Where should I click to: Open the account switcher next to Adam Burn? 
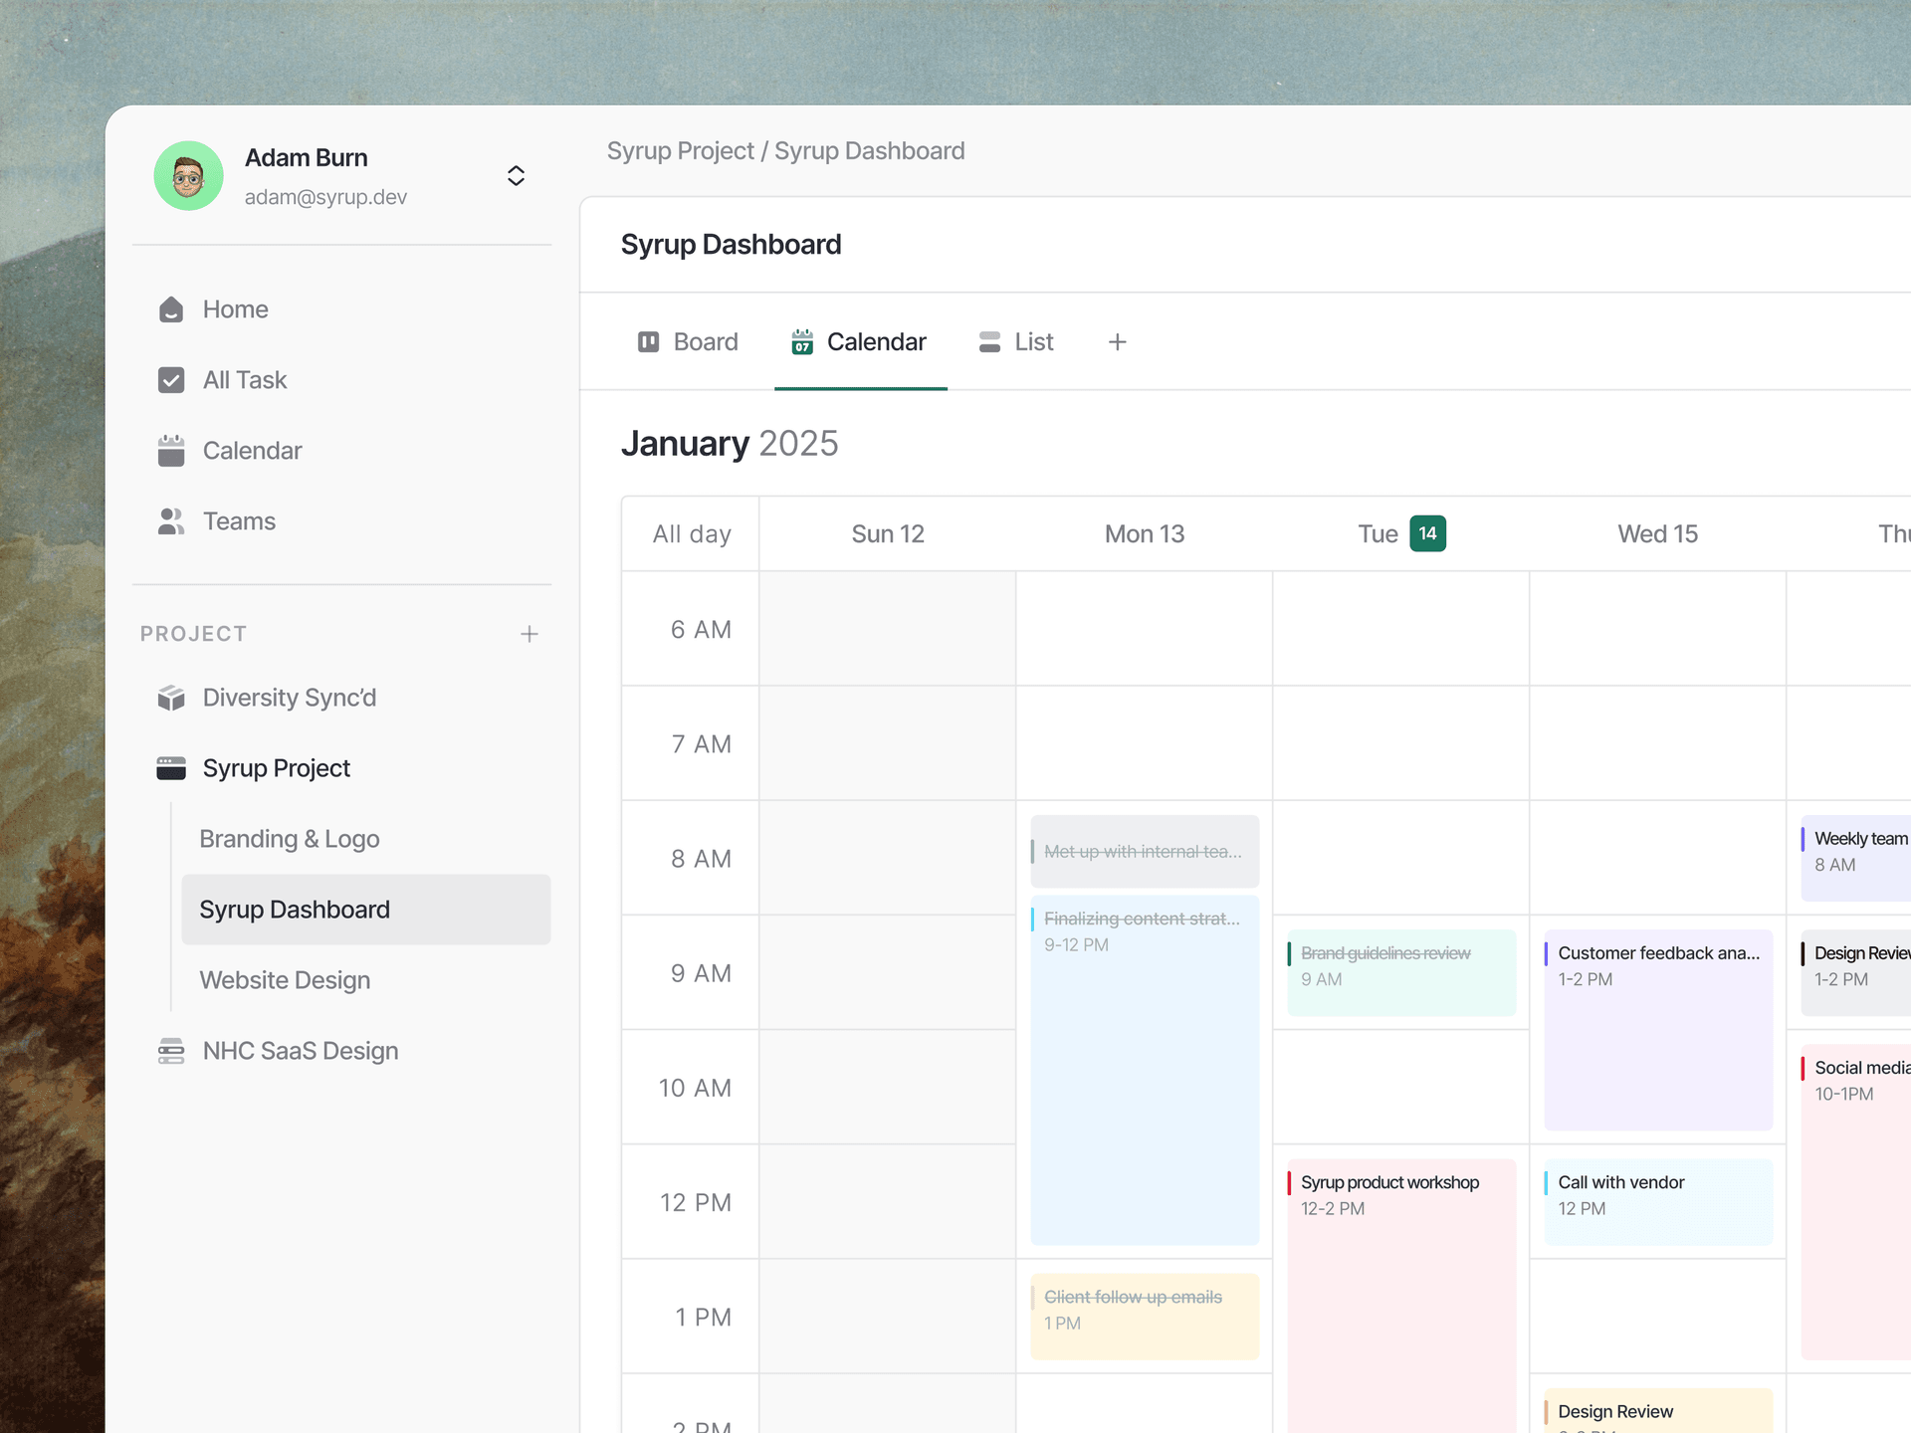(x=517, y=175)
